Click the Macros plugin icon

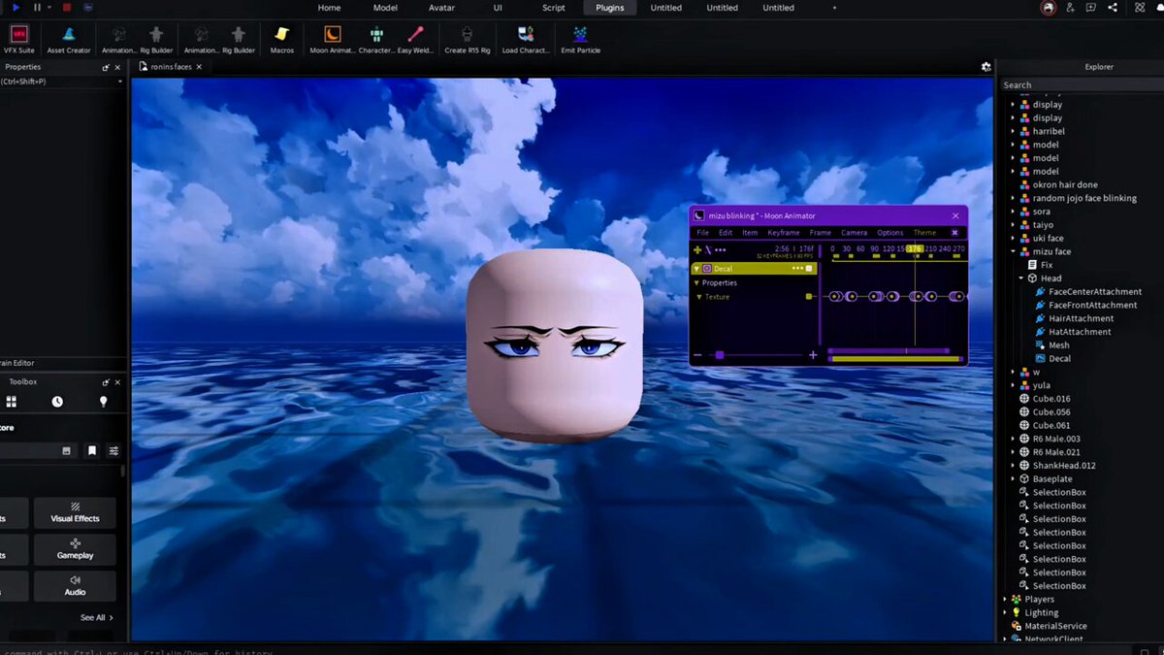click(x=281, y=39)
